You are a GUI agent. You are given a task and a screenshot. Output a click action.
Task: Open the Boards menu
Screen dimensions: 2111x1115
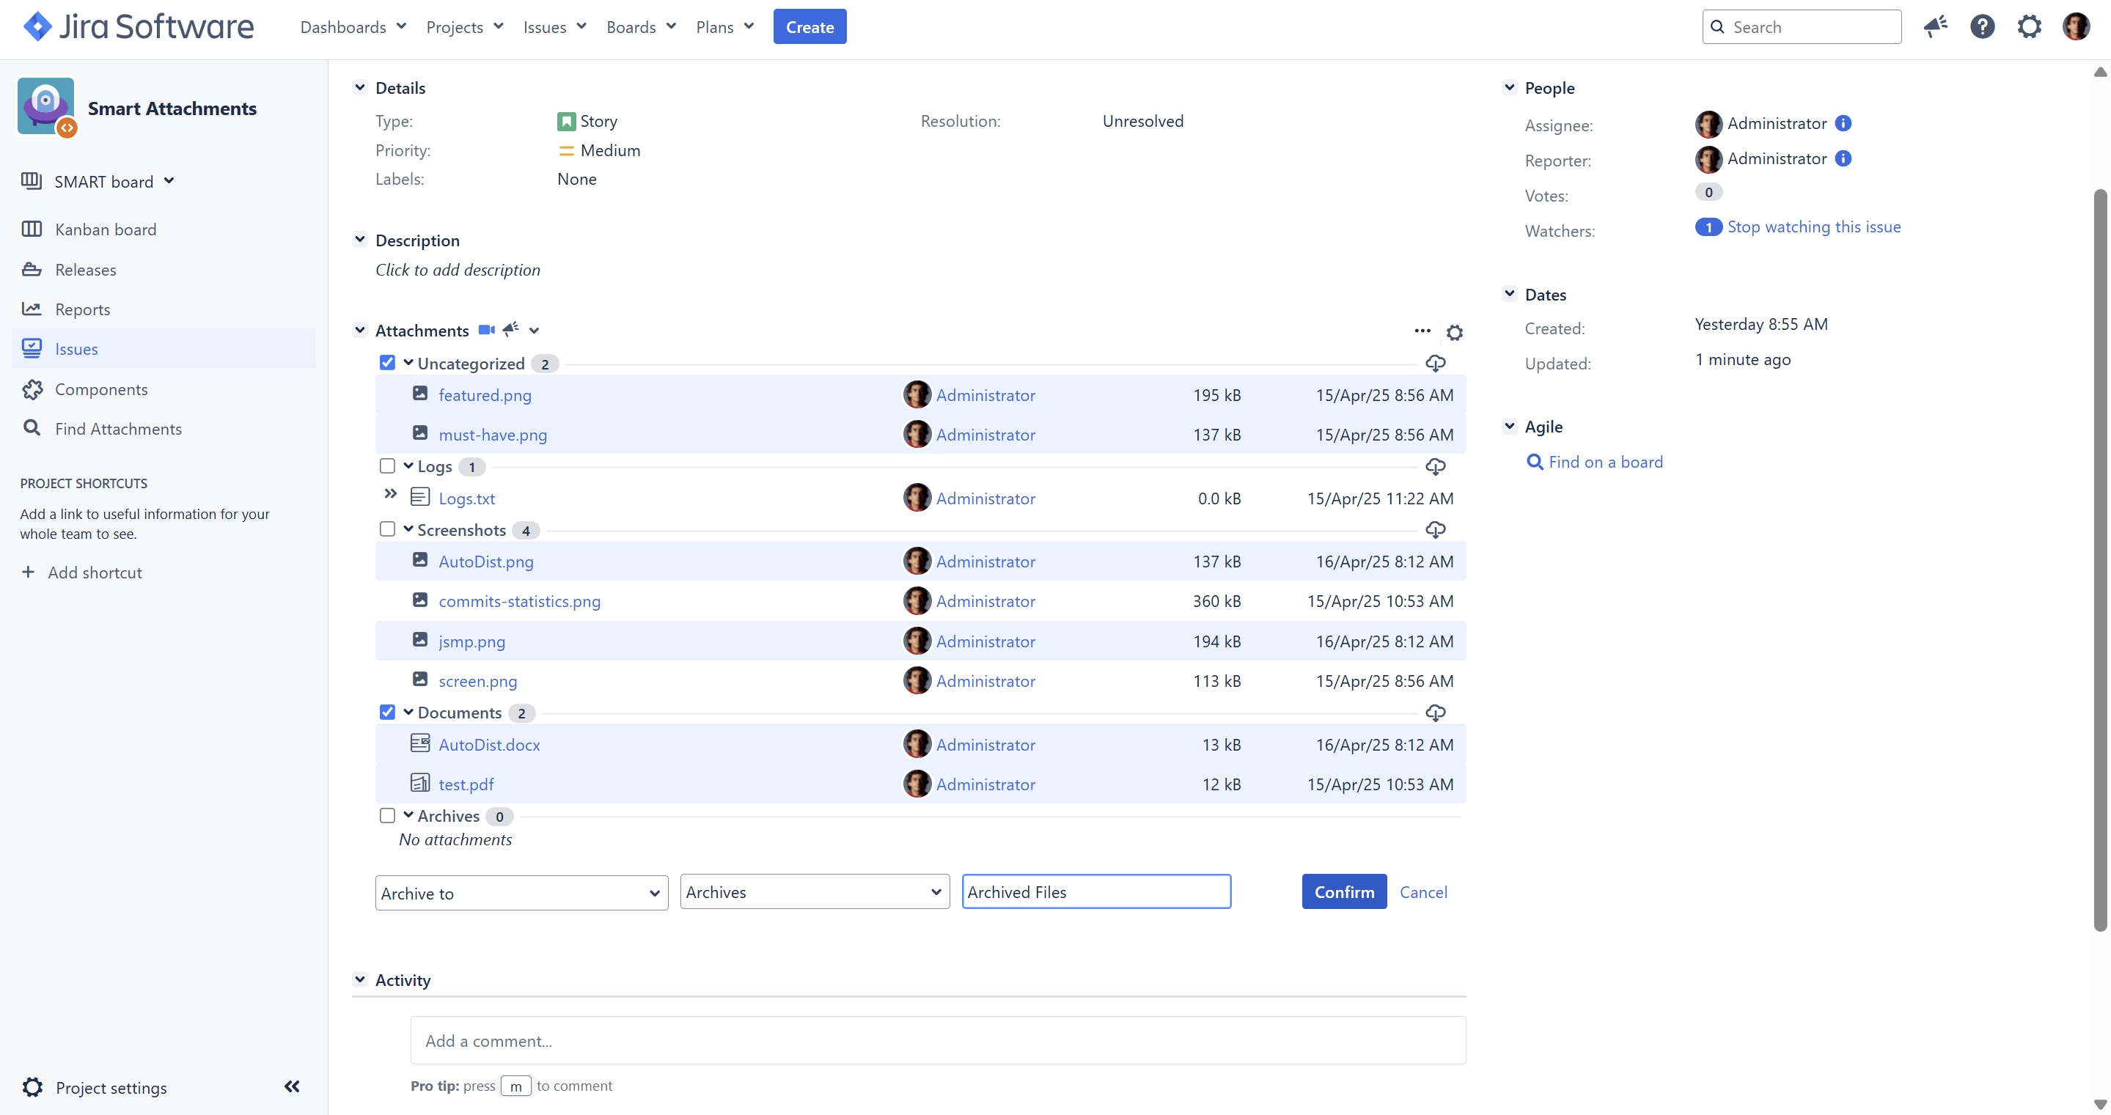click(x=640, y=27)
